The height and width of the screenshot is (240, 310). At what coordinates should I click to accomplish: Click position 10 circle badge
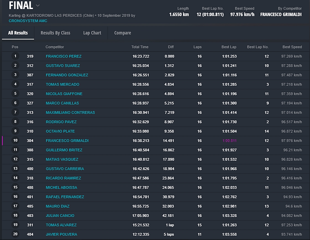15,141
